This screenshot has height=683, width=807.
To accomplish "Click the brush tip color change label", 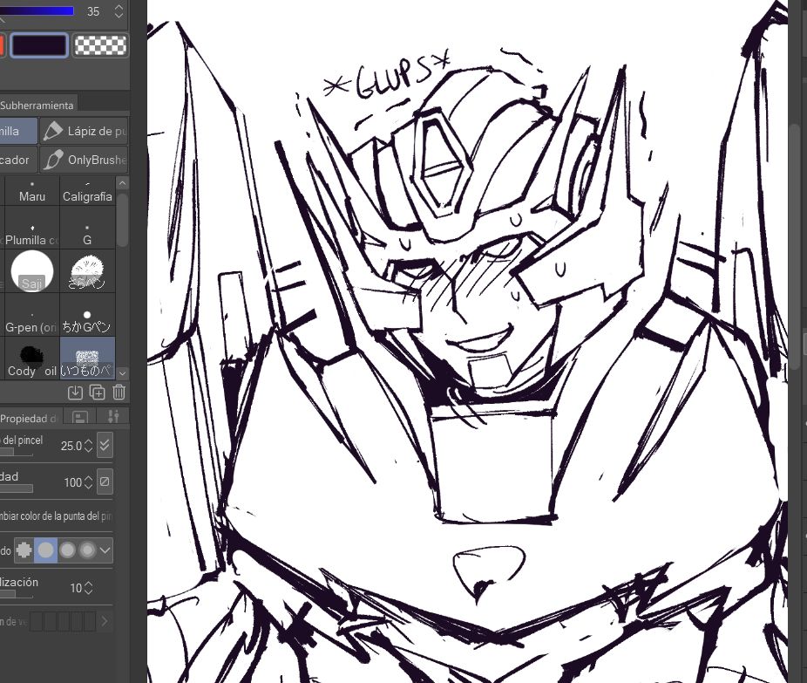I will (x=56, y=516).
